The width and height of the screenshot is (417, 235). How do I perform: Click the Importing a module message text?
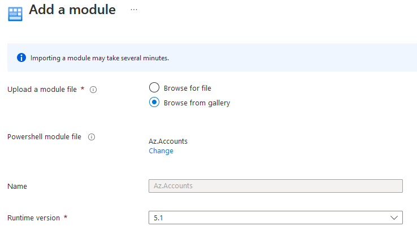99,58
